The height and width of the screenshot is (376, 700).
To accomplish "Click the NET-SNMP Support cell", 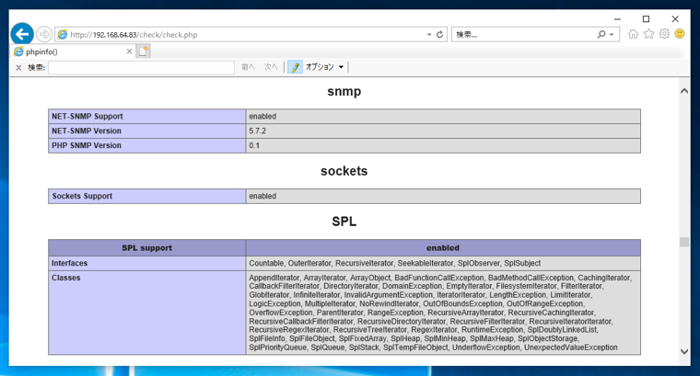I will pyautogui.click(x=146, y=116).
